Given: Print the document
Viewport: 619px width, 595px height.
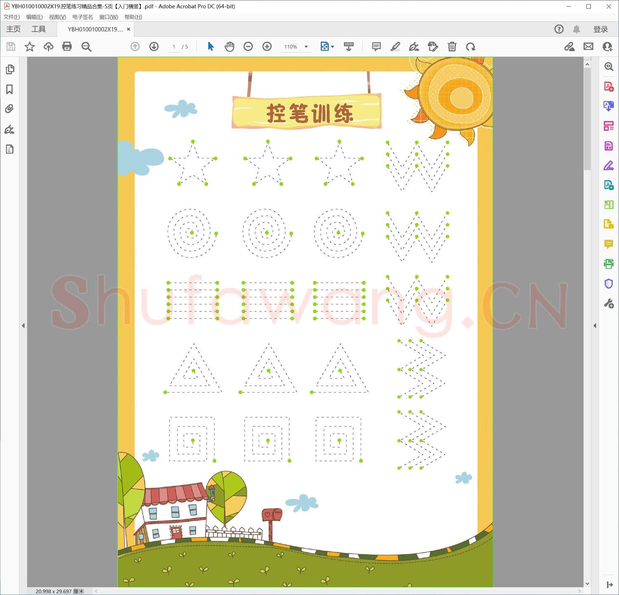Looking at the screenshot, I should [67, 47].
